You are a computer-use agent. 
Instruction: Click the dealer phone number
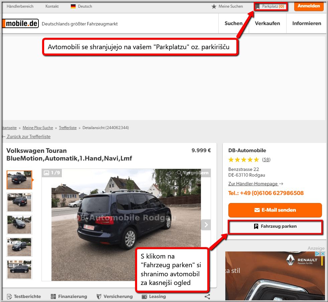click(x=266, y=193)
